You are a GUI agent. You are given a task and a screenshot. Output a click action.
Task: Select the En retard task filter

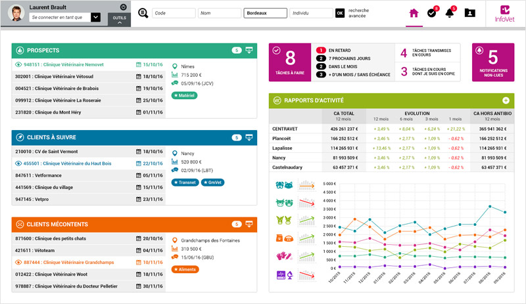[x=334, y=51]
